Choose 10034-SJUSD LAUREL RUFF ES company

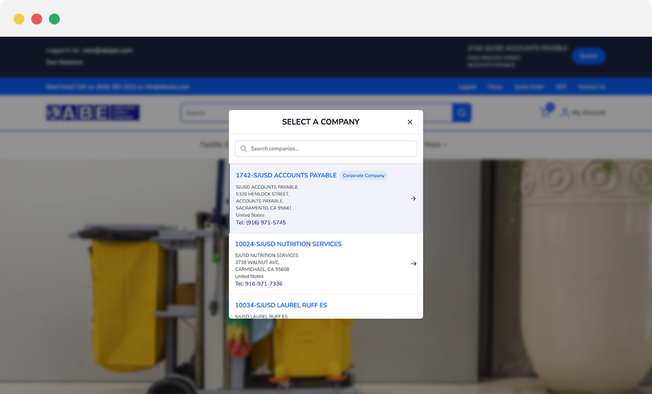281,305
